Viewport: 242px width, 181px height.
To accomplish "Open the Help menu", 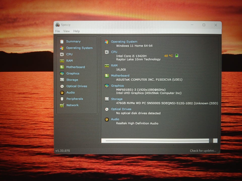I will (77, 31).
